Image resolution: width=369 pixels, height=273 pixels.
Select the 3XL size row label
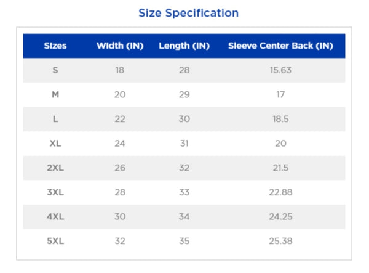tap(55, 192)
